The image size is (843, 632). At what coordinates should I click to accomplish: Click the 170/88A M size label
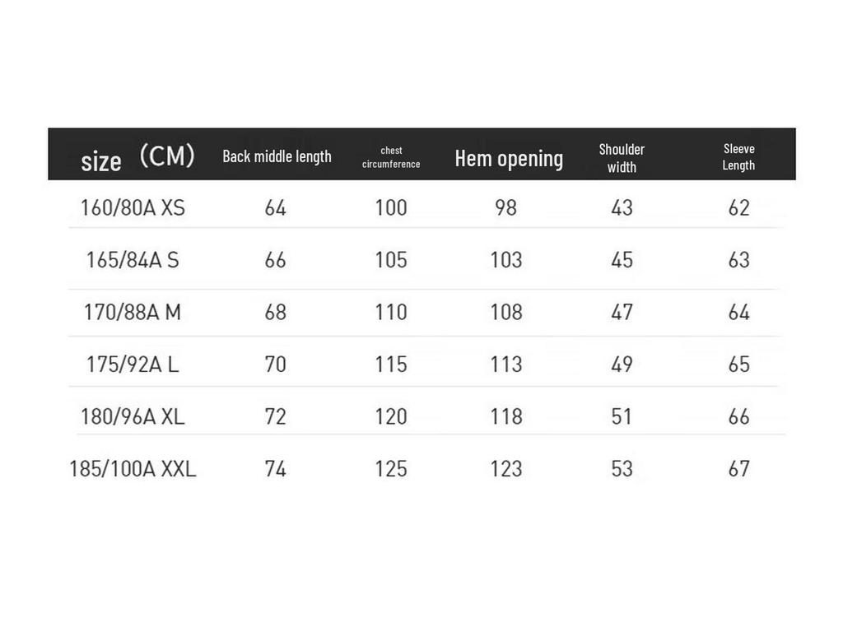click(x=133, y=313)
